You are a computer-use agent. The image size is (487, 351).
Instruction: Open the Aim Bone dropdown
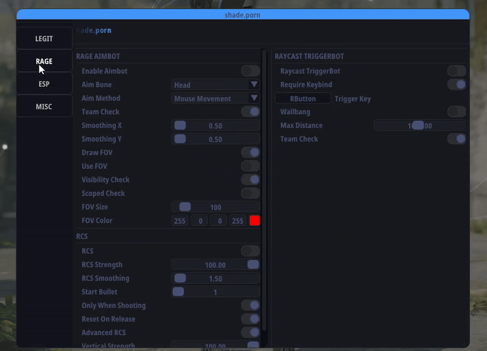[215, 85]
